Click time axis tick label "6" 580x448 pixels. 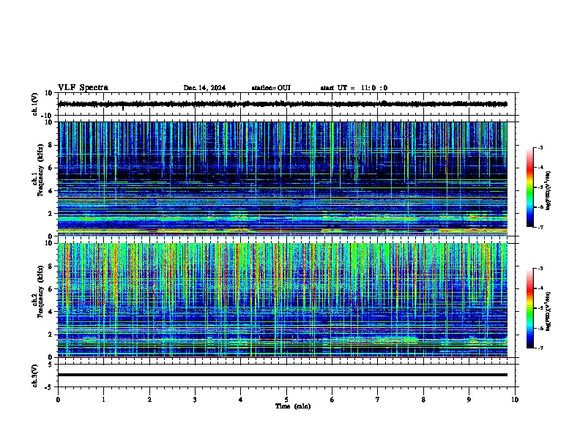click(x=332, y=400)
